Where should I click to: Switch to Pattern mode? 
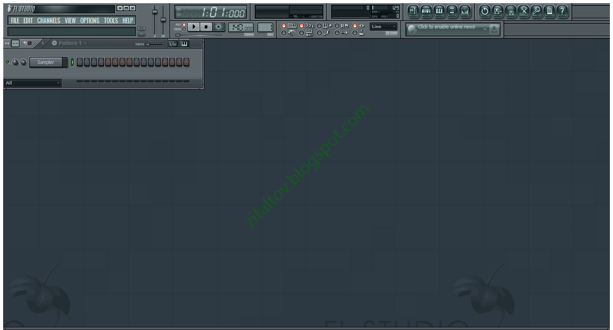coord(184,25)
